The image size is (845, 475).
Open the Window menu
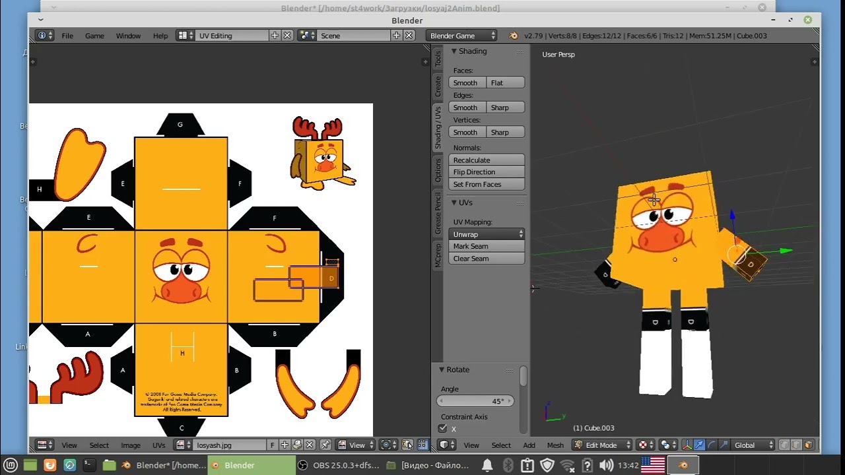click(x=128, y=36)
